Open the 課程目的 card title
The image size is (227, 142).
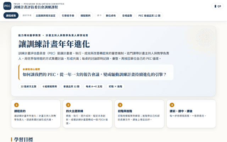click(x=20, y=111)
